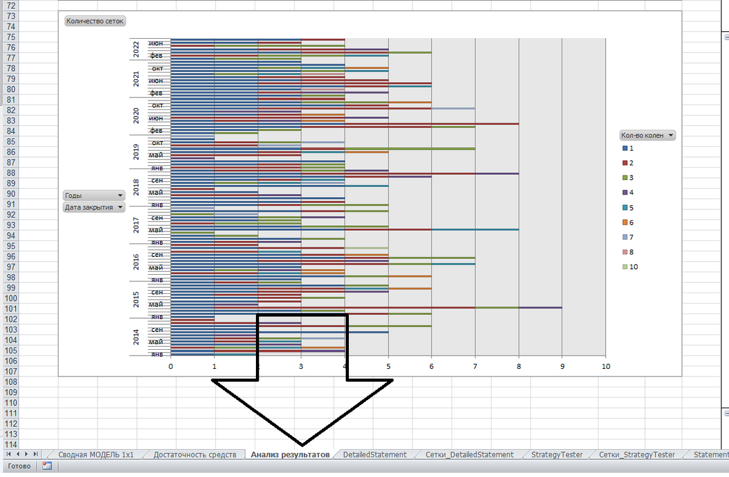Select row header 80

coord(11,89)
